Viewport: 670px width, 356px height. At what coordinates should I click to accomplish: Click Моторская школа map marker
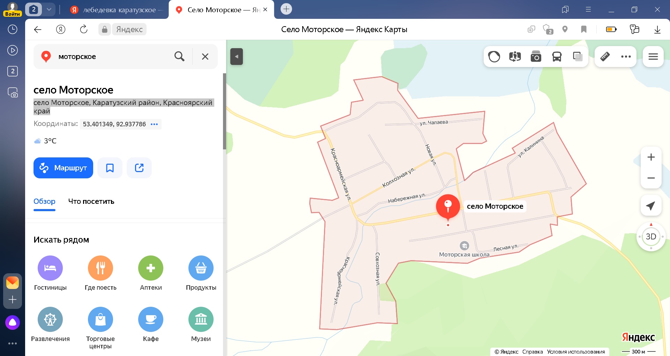coord(464,246)
